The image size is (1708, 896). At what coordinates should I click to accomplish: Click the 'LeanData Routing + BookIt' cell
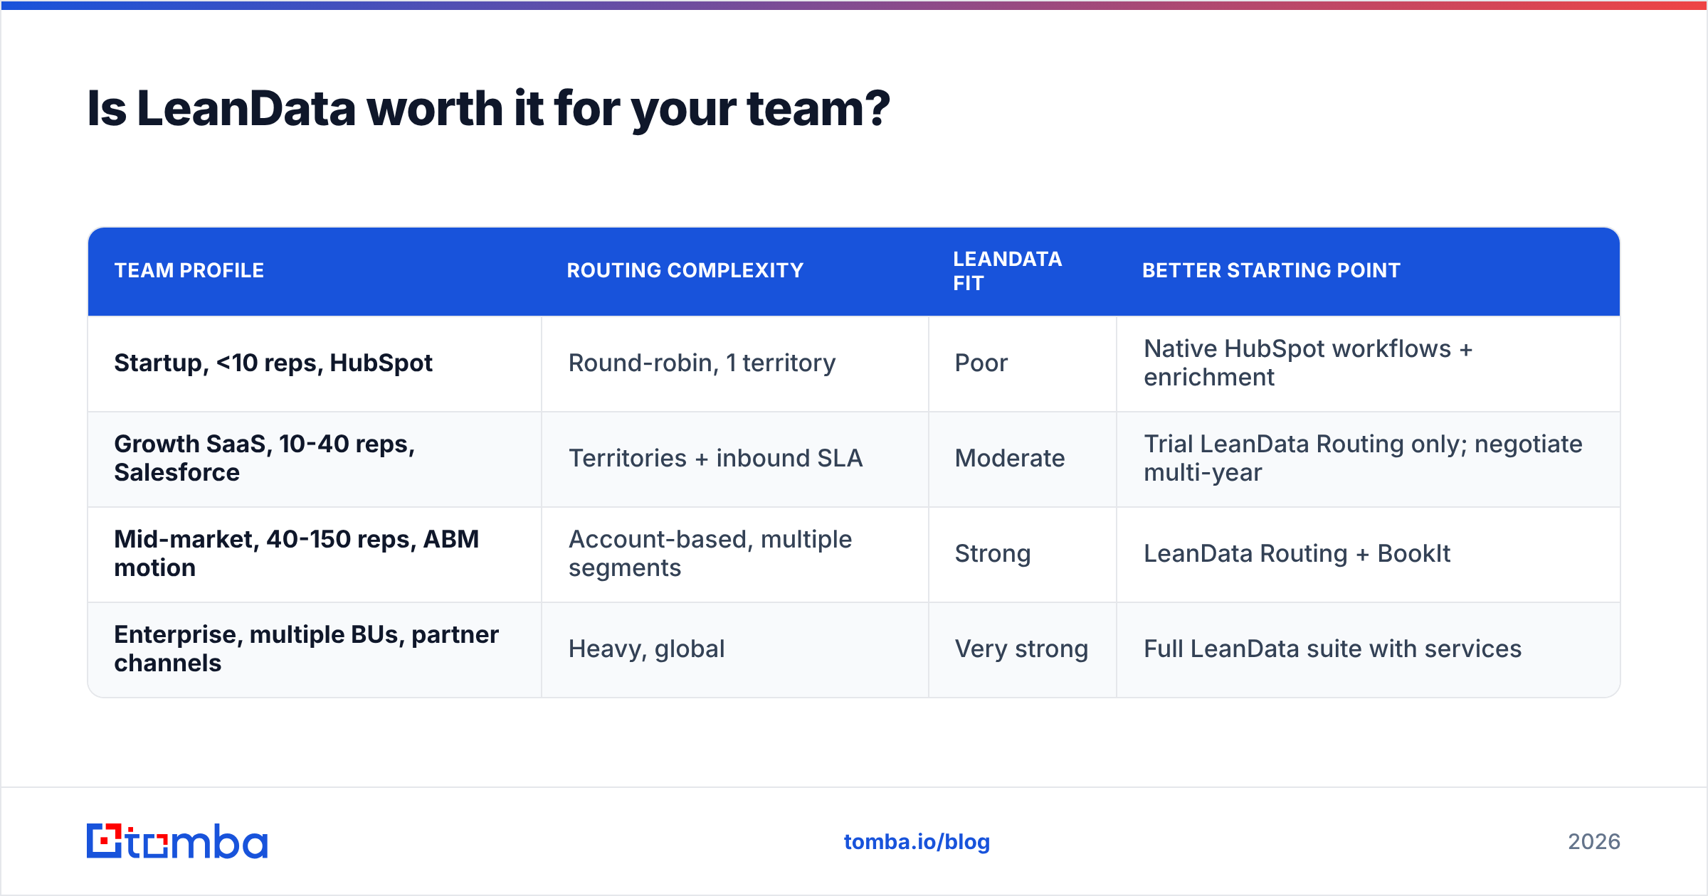[x=1368, y=554]
